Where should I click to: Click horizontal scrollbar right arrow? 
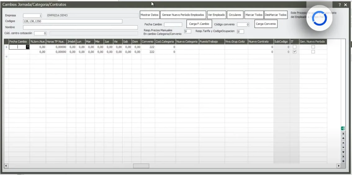click(x=339, y=166)
